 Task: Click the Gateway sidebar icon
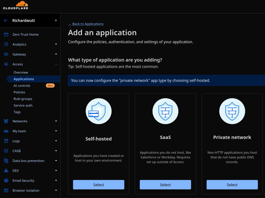(x=6, y=54)
